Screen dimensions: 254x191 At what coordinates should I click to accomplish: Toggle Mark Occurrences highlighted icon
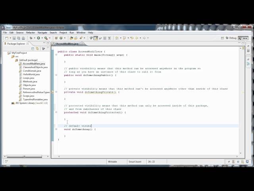(96, 38)
